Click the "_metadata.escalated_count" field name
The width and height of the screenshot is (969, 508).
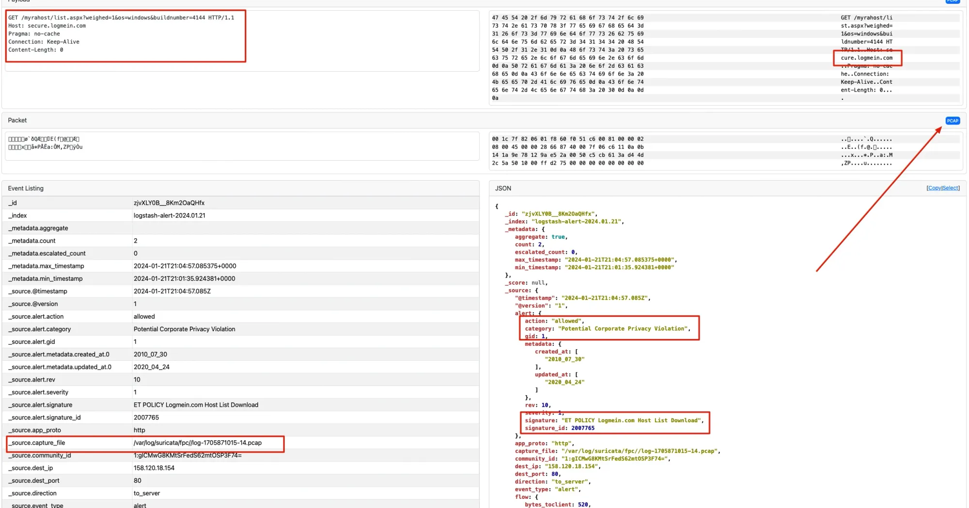[x=47, y=253]
